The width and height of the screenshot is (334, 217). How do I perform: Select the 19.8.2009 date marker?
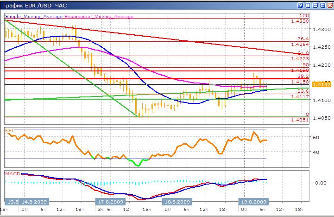pyautogui.click(x=252, y=202)
